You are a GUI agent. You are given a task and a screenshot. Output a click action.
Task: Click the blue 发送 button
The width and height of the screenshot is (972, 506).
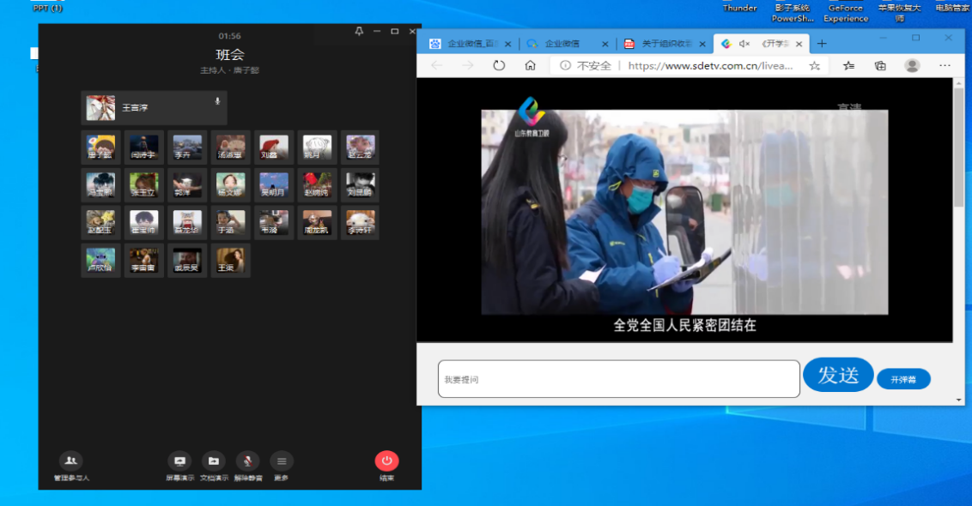tap(838, 375)
